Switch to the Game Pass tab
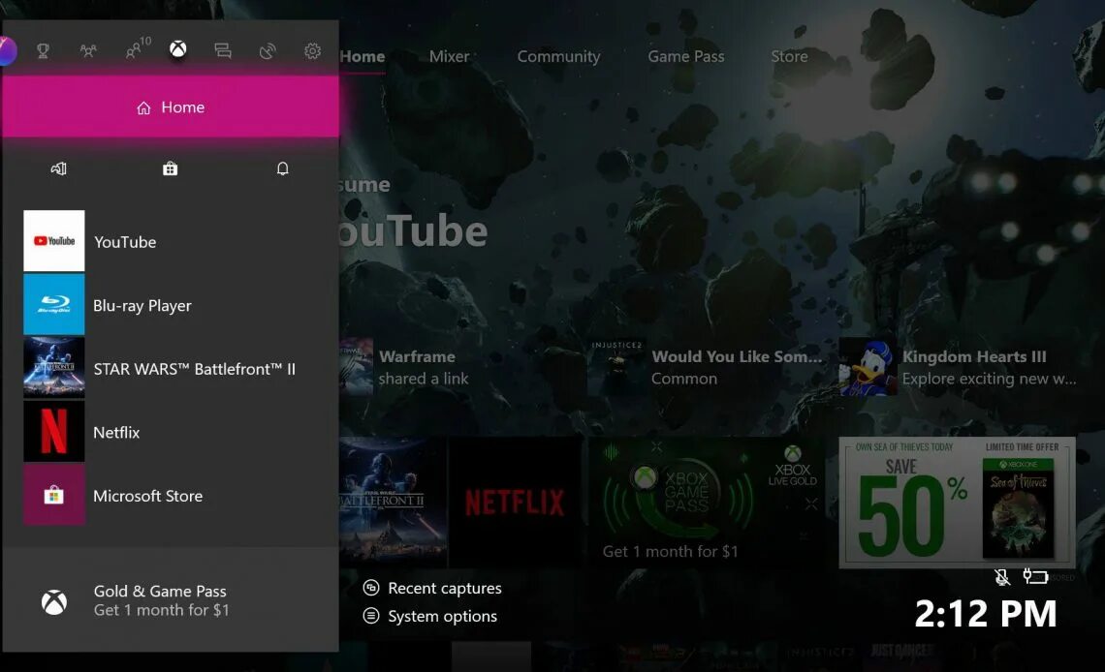 685,56
